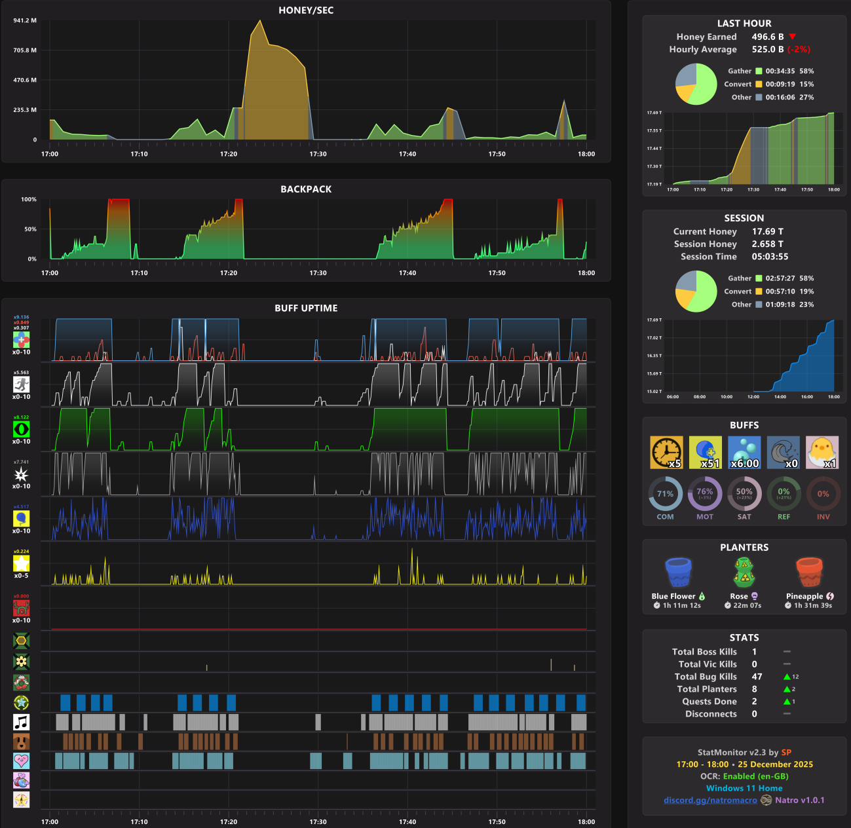
Task: Select the white burst bomb combo icon
Action: (22, 474)
